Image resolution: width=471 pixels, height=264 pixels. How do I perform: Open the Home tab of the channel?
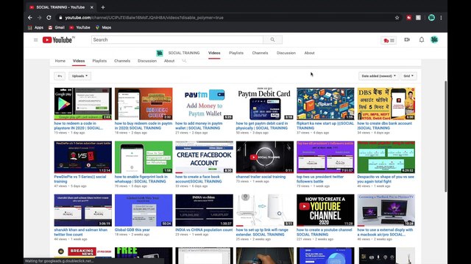tap(60, 61)
